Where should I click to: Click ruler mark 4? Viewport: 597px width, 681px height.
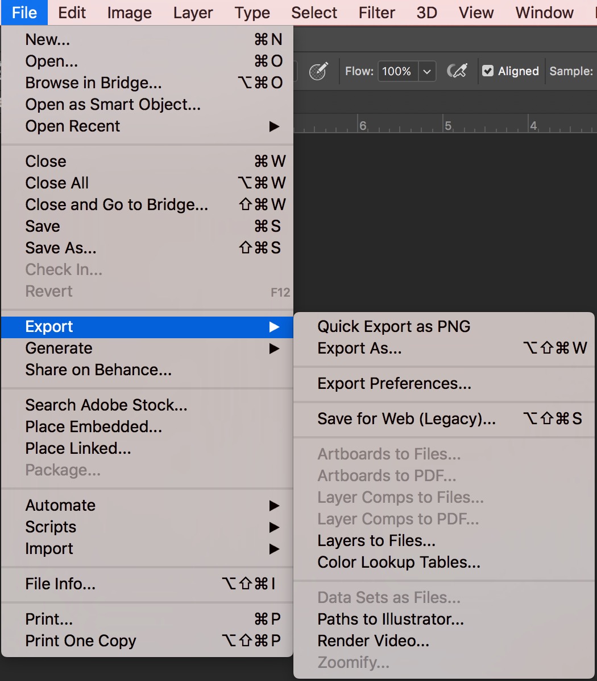point(534,126)
